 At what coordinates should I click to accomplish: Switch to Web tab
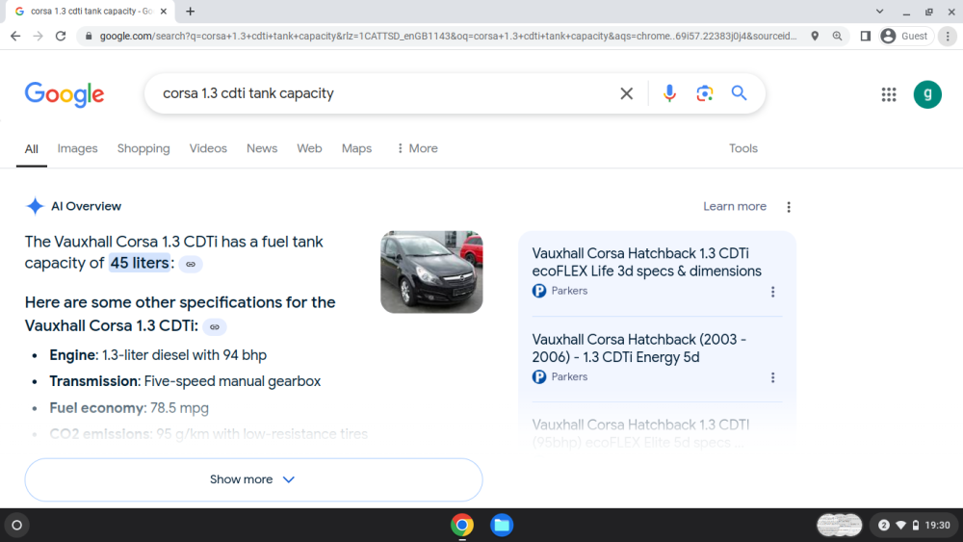[309, 148]
